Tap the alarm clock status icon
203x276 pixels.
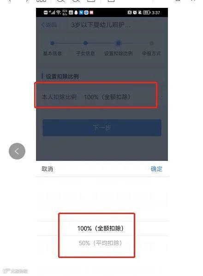(135, 12)
